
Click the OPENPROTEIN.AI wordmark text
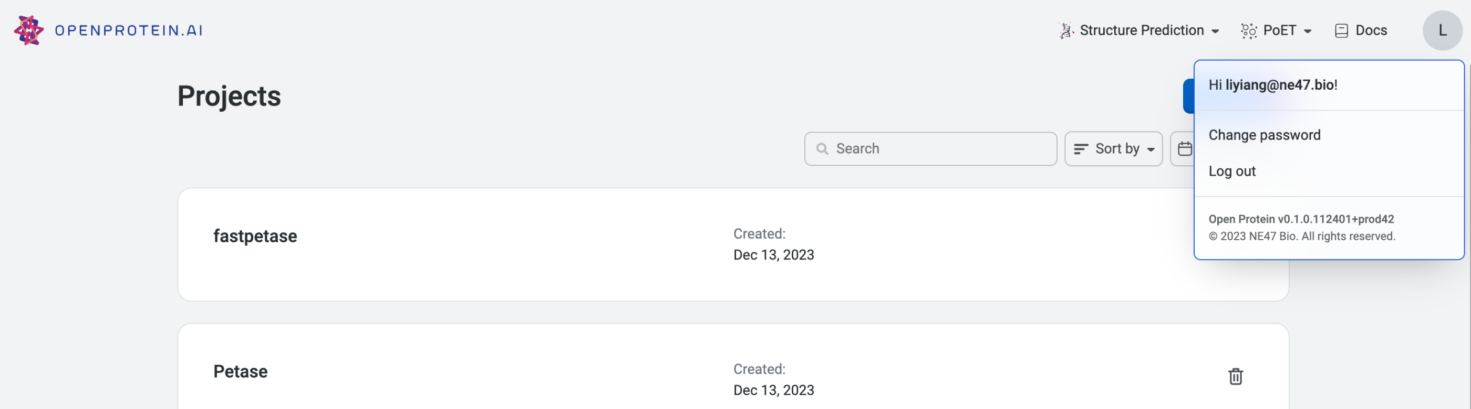[x=129, y=31]
